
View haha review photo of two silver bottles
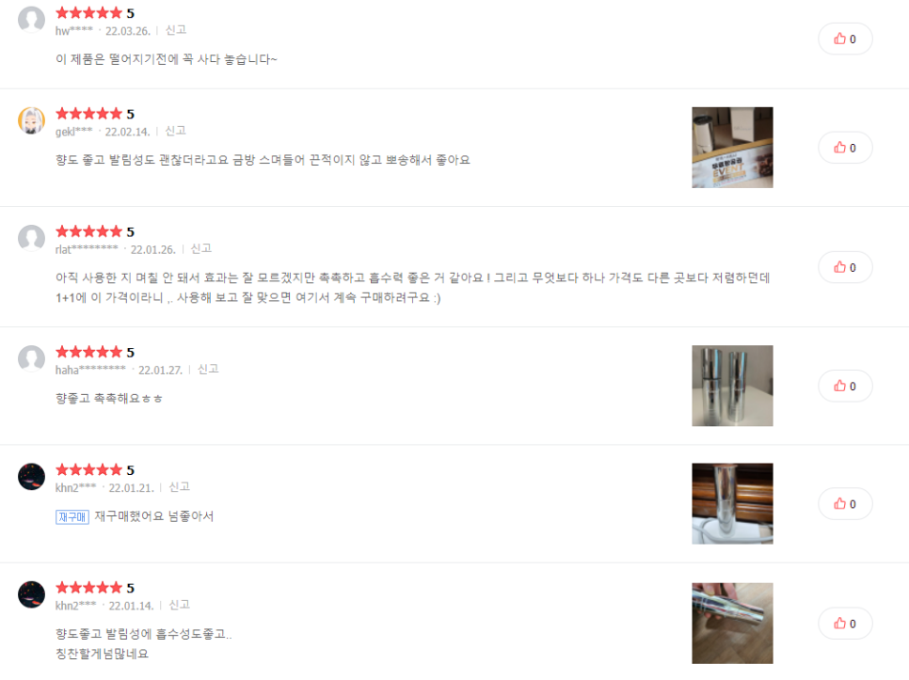732,386
